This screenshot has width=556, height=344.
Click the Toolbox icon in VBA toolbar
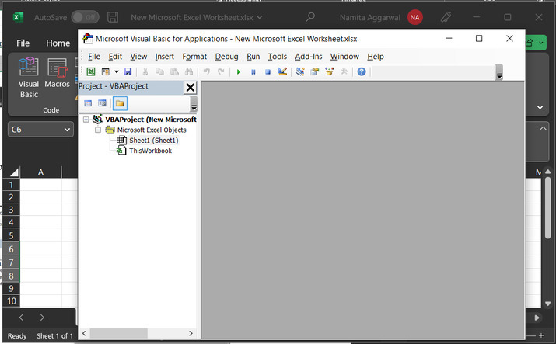click(344, 72)
